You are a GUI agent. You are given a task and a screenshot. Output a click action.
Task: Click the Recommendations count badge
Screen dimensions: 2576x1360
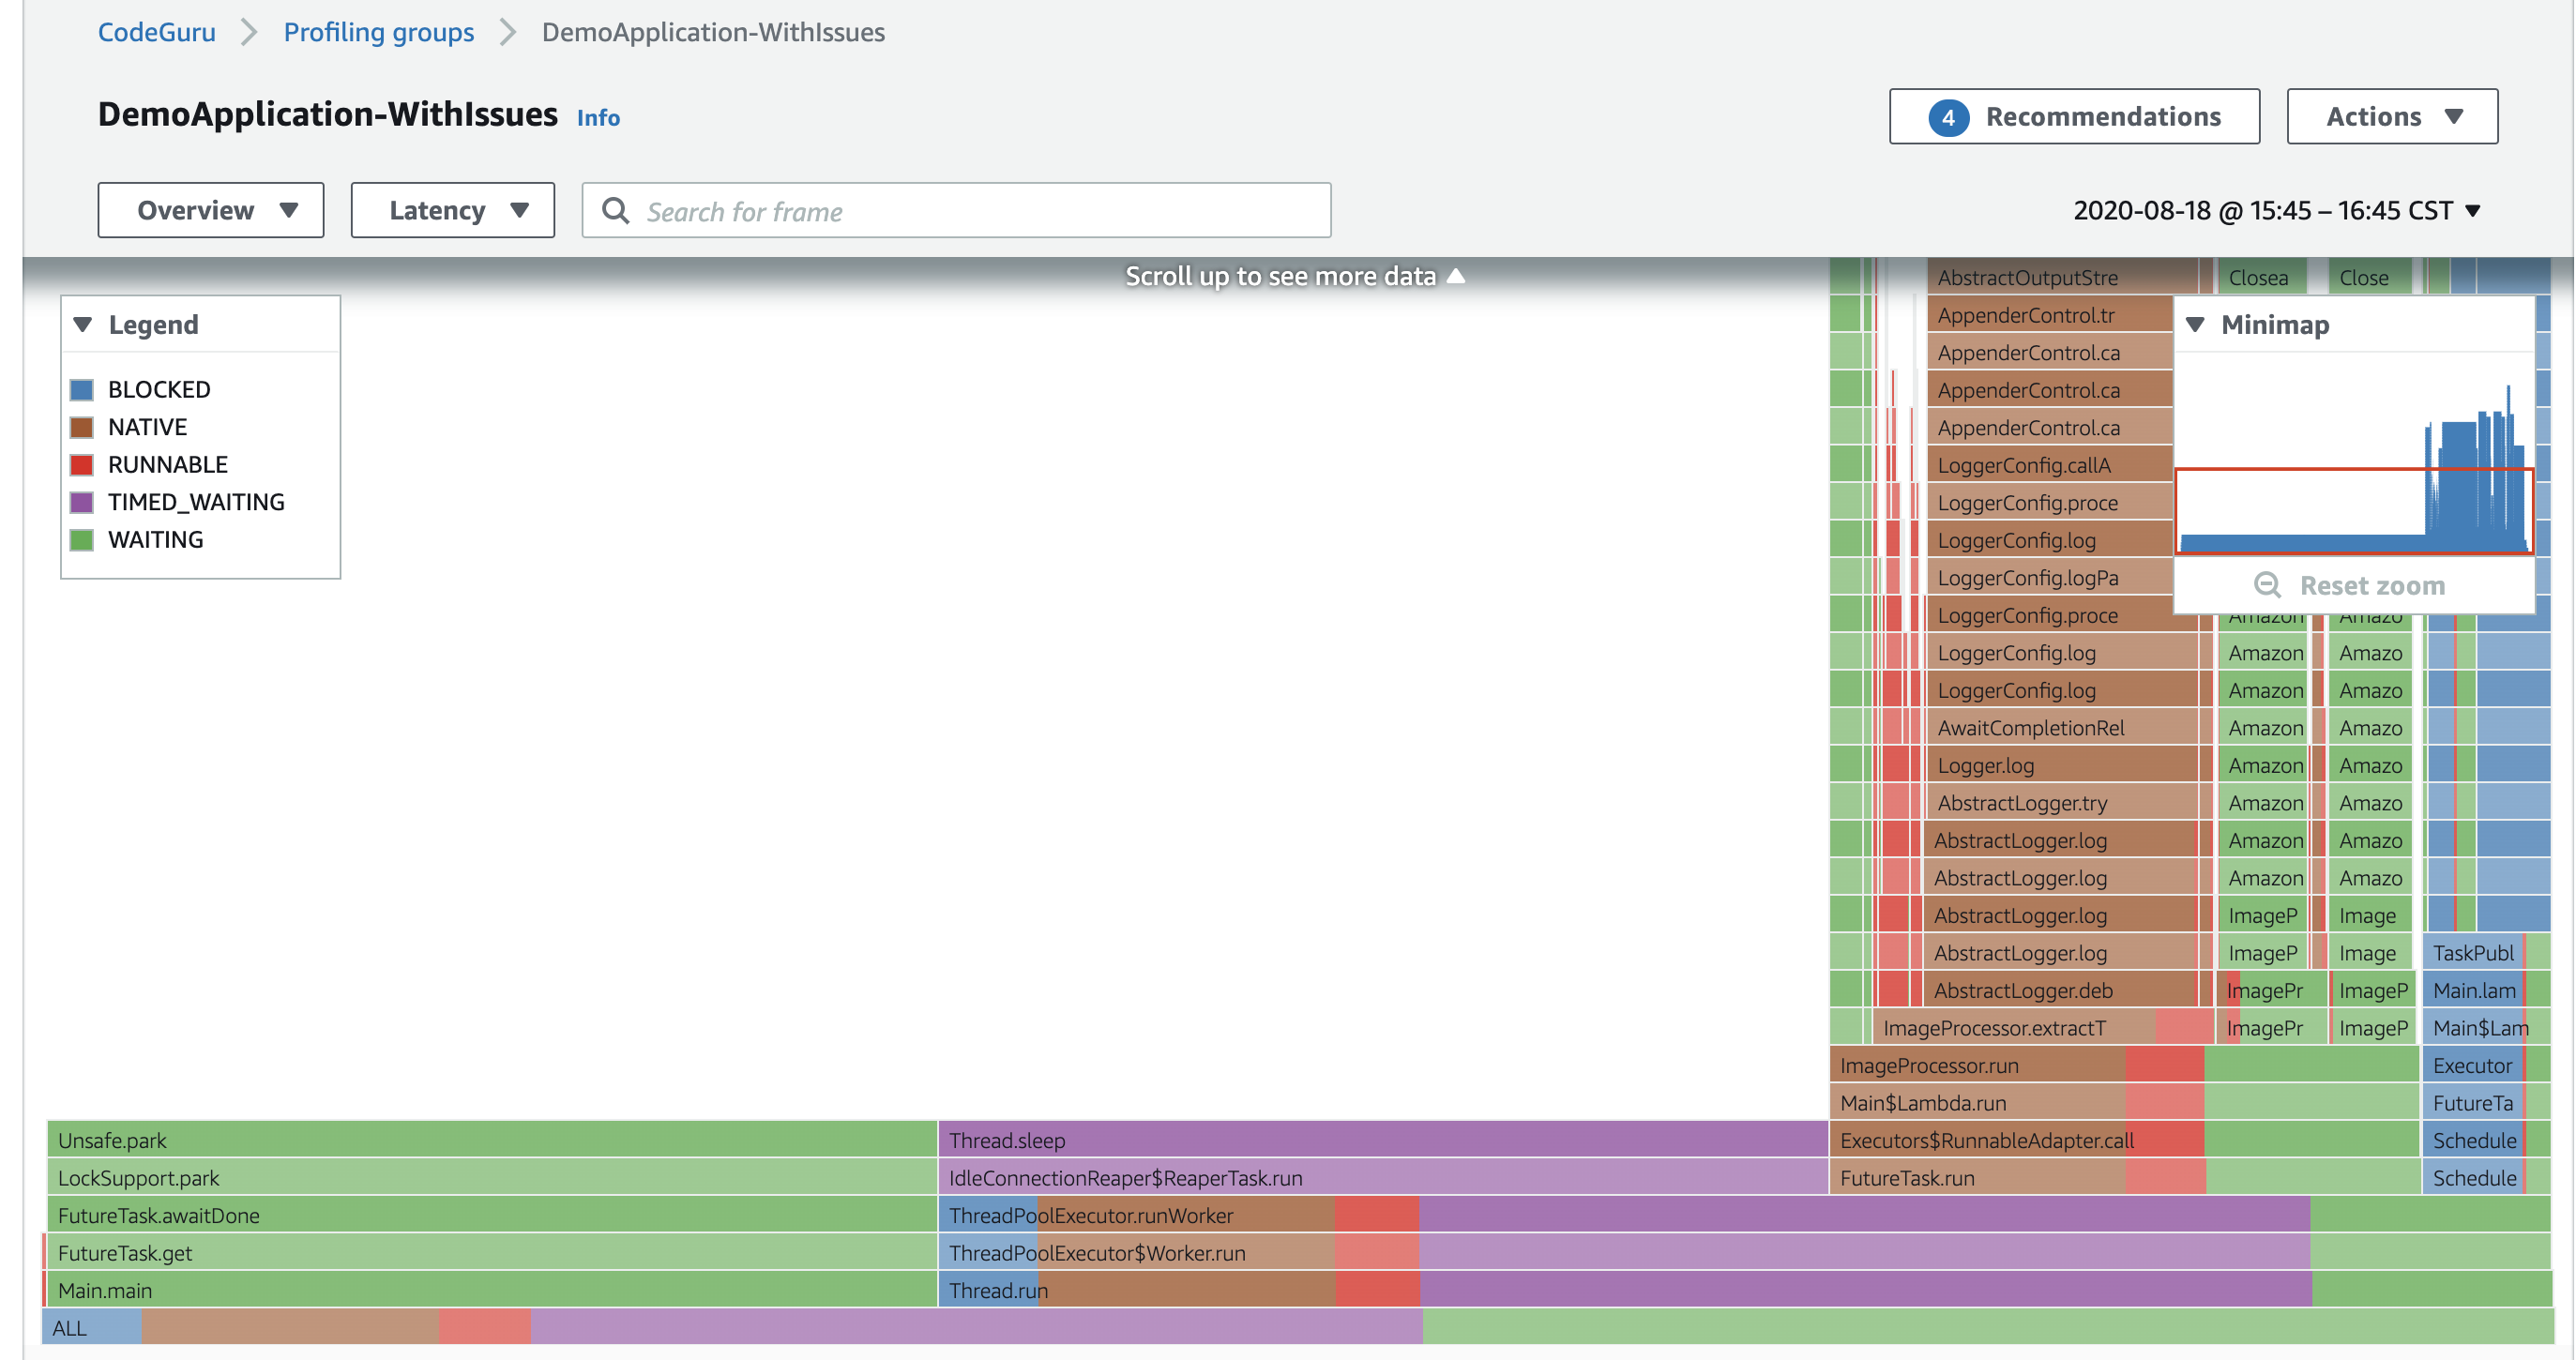1948,117
